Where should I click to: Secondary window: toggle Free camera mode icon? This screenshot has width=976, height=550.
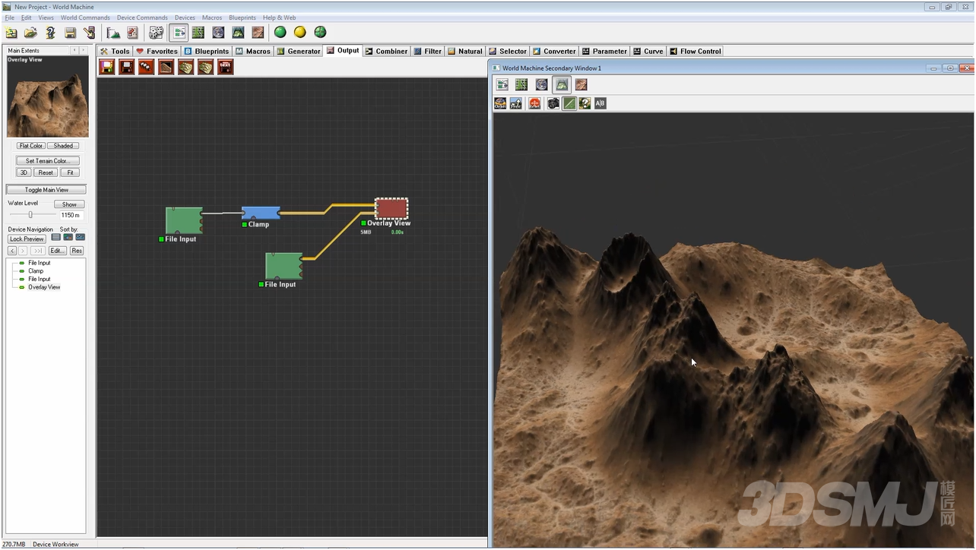[516, 103]
